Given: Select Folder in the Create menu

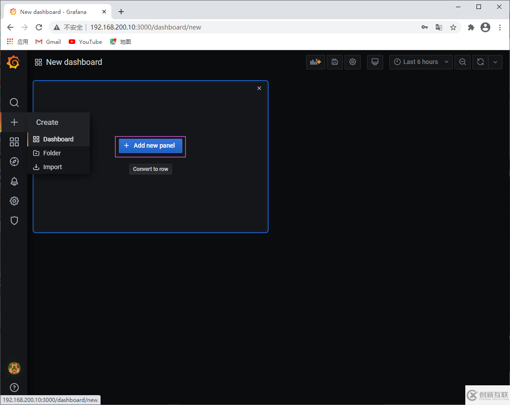Looking at the screenshot, I should (x=59, y=153).
